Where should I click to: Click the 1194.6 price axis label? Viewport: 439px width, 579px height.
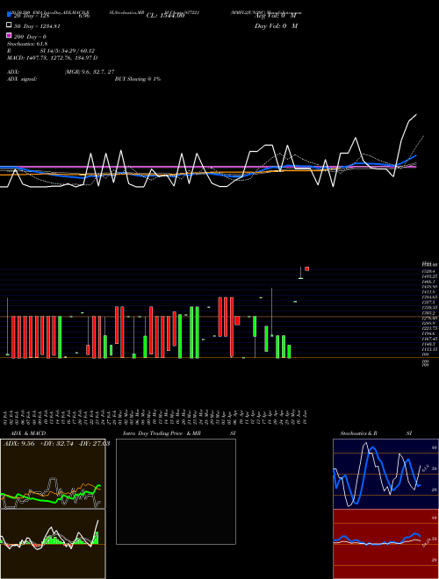(x=428, y=333)
